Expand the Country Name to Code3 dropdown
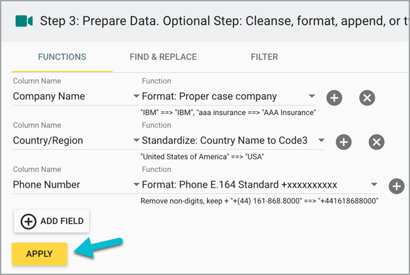 click(x=321, y=140)
